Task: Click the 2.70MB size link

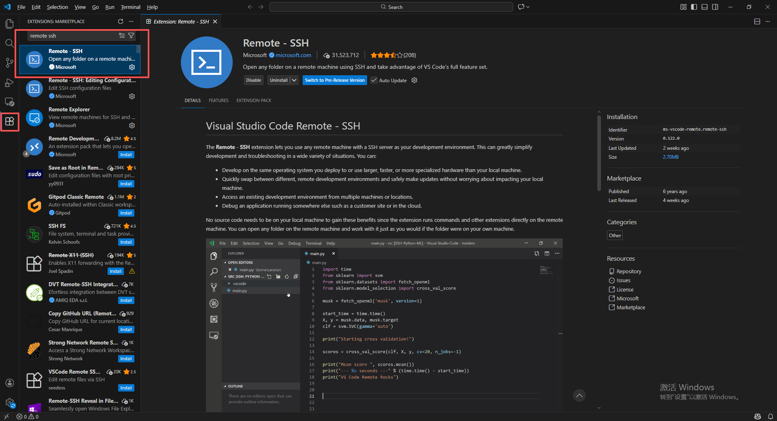Action: (x=671, y=157)
